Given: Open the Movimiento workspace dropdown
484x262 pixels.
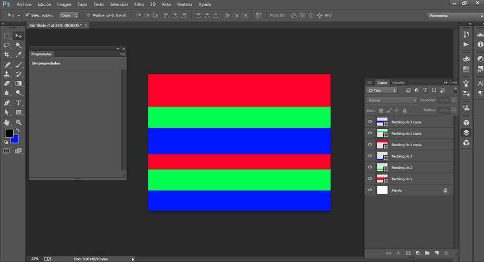Looking at the screenshot, I should pyautogui.click(x=455, y=15).
